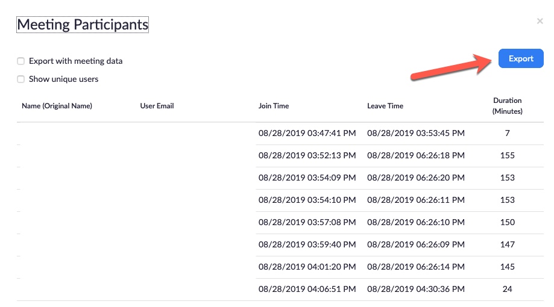Click the Duration (Minutes) column header
554x307 pixels.
[x=508, y=106]
